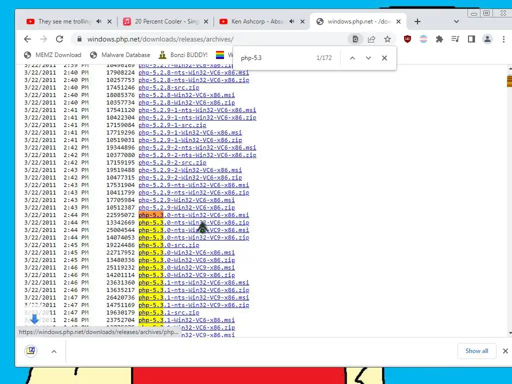Viewport: 512px width, 384px height.
Task: Share this page icon
Action: tap(371, 39)
